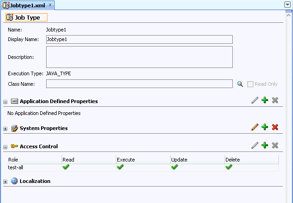Click the Class Name input field
This screenshot has height=203, width=293.
139,84
